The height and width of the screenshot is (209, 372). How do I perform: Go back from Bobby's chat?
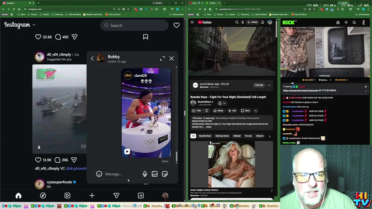92,59
